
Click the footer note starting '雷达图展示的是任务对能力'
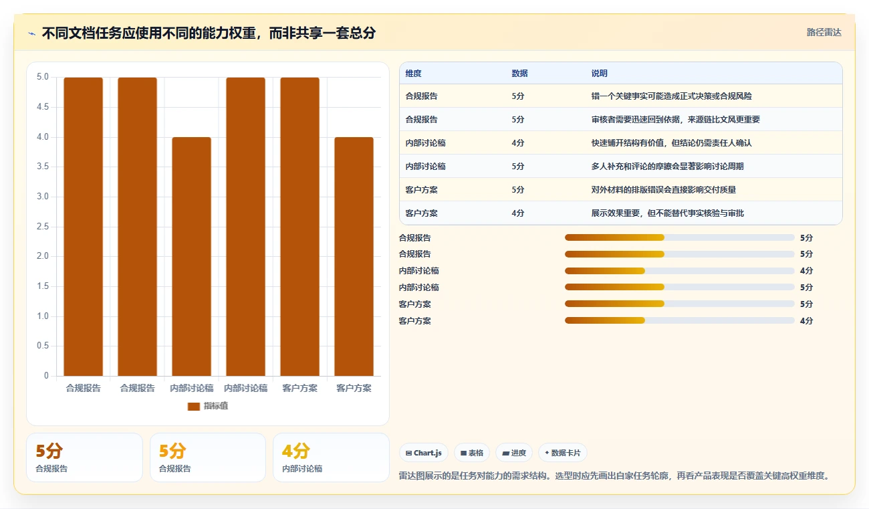616,476
